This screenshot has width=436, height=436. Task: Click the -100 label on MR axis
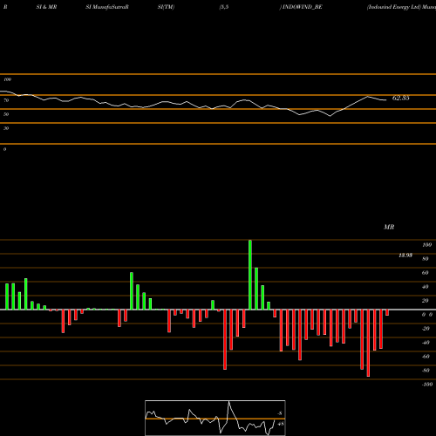pyautogui.click(x=427, y=385)
